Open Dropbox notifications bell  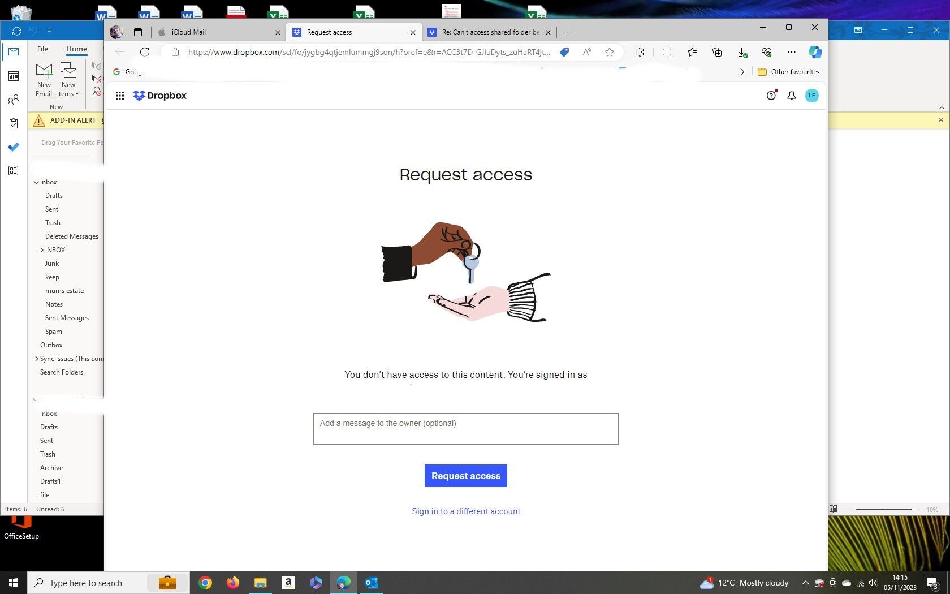click(792, 96)
